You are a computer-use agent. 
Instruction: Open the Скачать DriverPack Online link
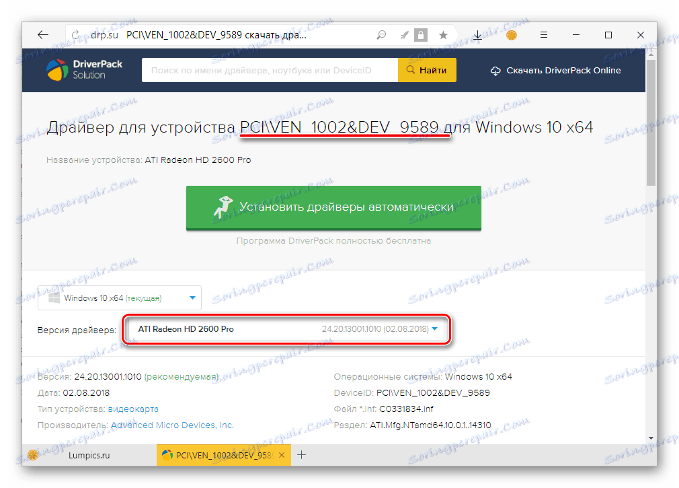pyautogui.click(x=555, y=69)
